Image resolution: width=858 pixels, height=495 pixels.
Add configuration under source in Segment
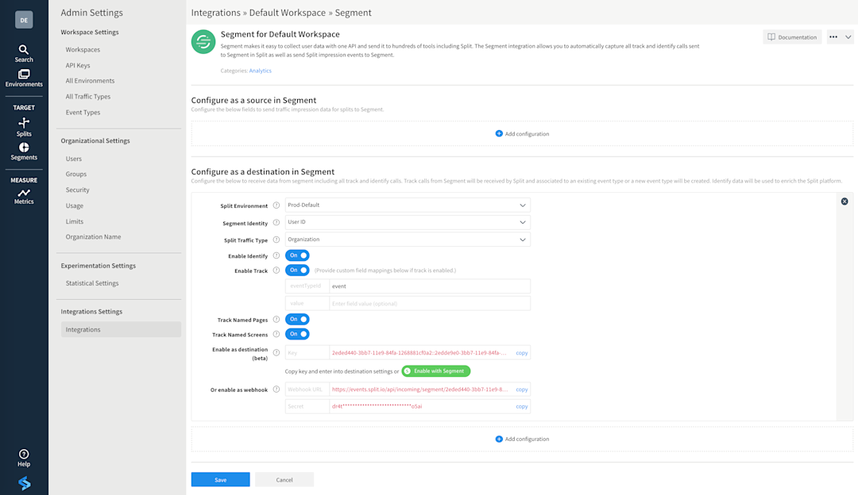(522, 134)
